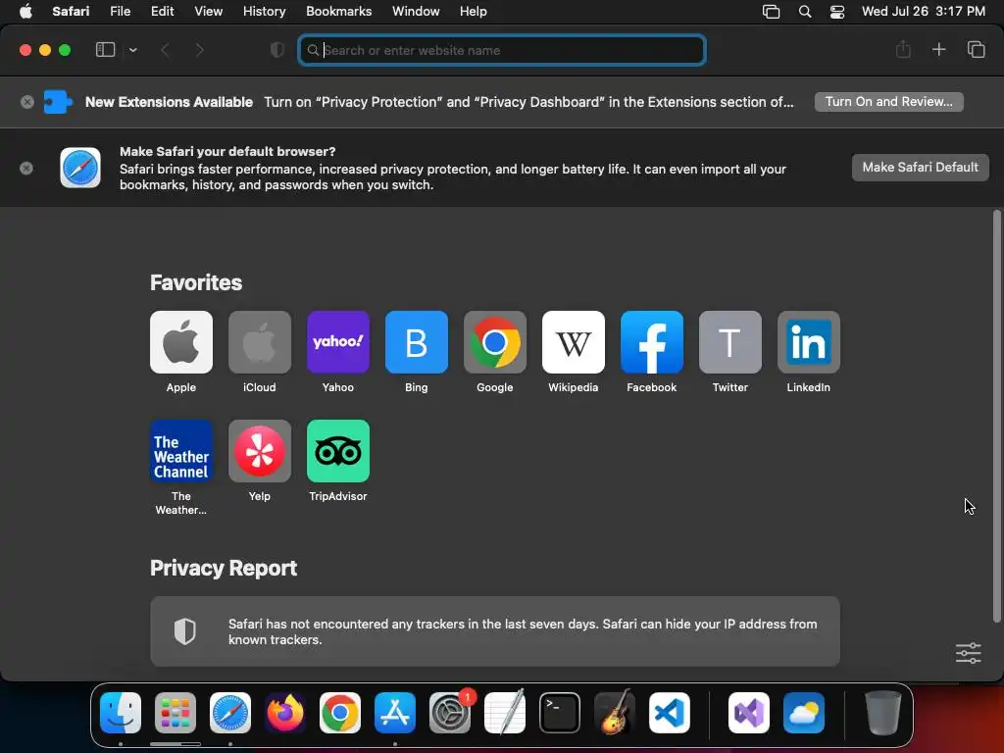The width and height of the screenshot is (1004, 753).
Task: Launch Firefox from the Dock
Action: pyautogui.click(x=285, y=712)
